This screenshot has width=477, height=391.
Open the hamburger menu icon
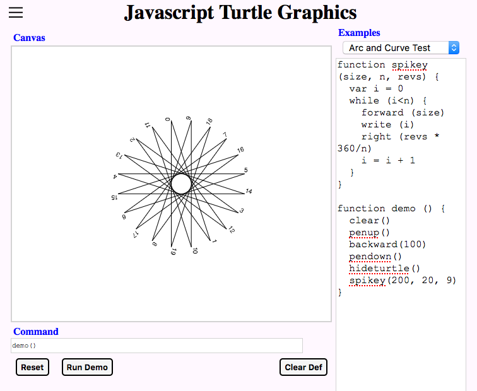coord(16,13)
